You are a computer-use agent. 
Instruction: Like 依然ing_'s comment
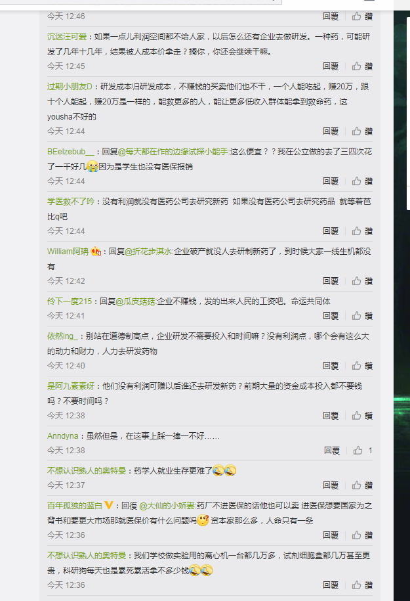pyautogui.click(x=362, y=366)
